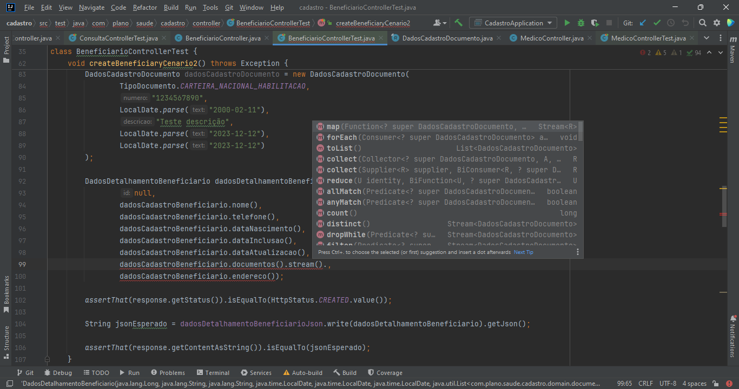739x389 pixels.
Task: Select toList() suggestion in completion list
Action: [445, 148]
